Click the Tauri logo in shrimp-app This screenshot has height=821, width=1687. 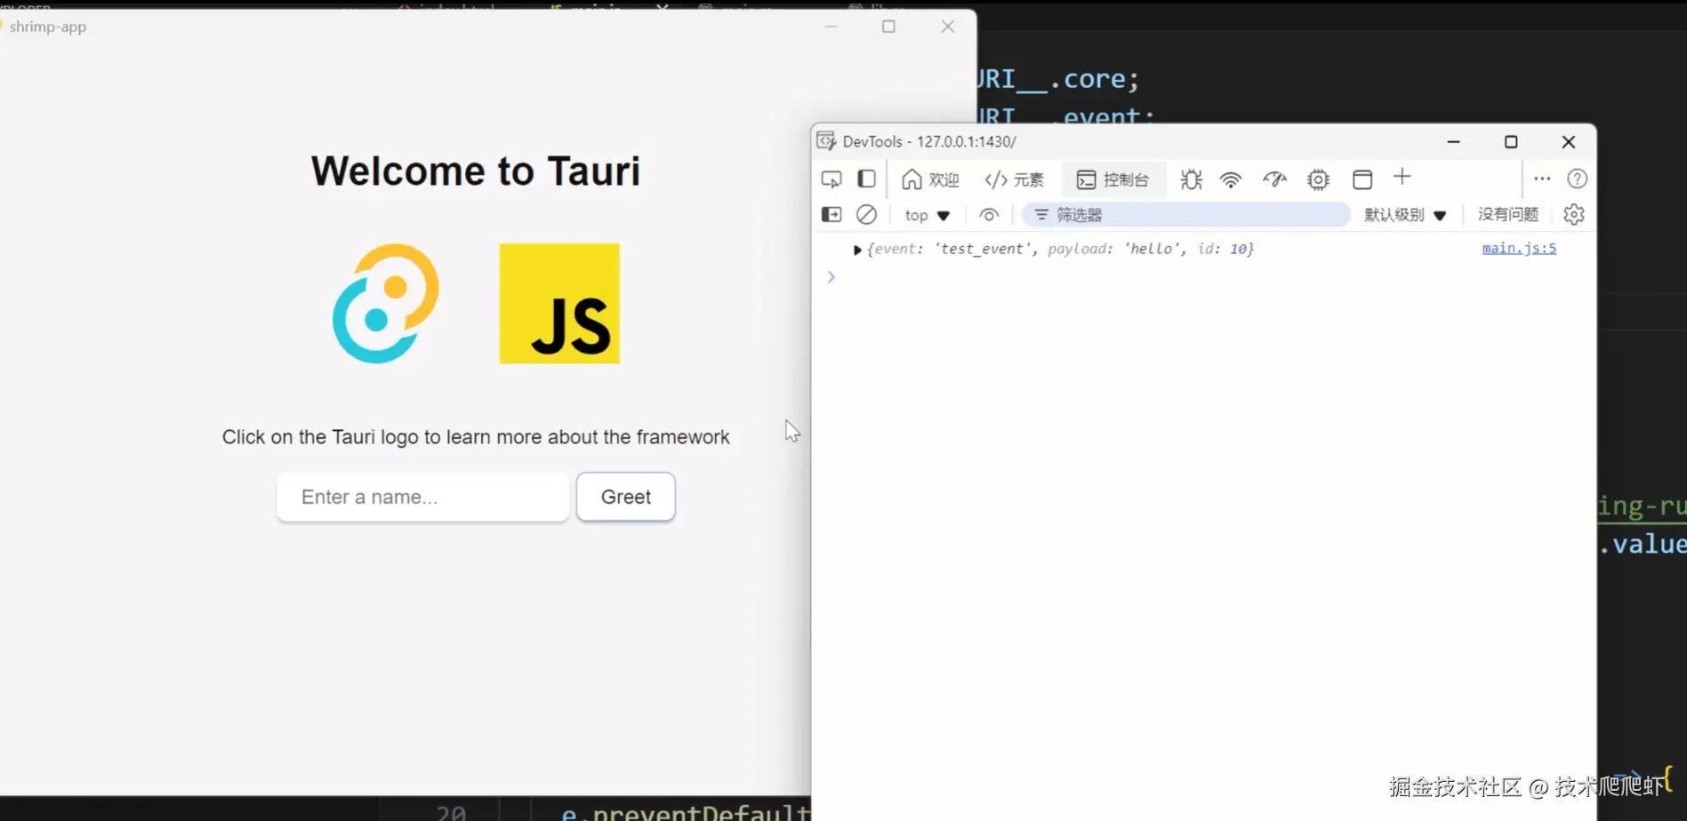click(x=385, y=303)
